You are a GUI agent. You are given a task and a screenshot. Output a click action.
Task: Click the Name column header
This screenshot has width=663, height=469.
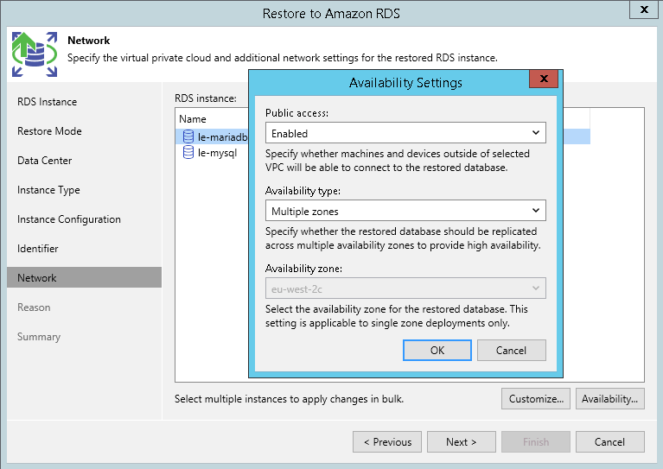pyautogui.click(x=193, y=119)
